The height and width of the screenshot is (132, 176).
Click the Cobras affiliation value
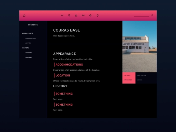[x=139, y=80]
